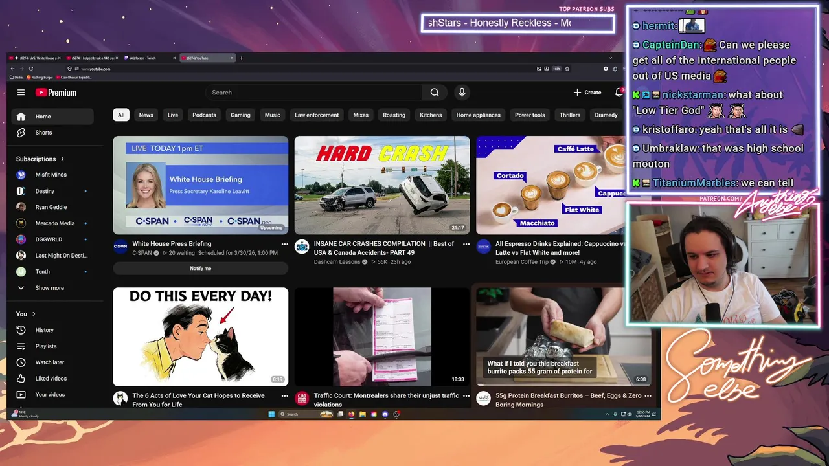The image size is (829, 466).
Task: Open more options for cat Acts of Love video
Action: click(x=284, y=395)
